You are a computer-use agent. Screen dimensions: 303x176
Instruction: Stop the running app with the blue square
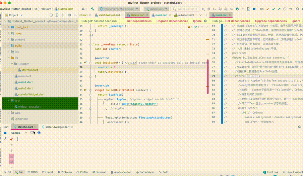pyautogui.click(x=5, y=133)
